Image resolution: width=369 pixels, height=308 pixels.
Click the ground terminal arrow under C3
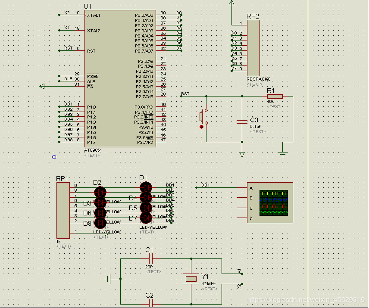[242, 155]
